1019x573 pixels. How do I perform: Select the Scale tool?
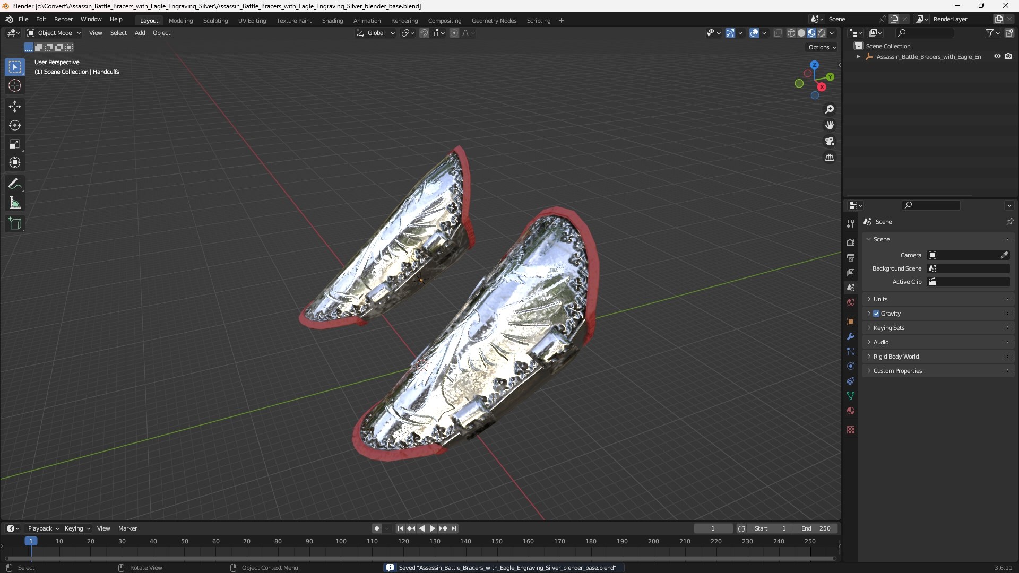click(15, 144)
